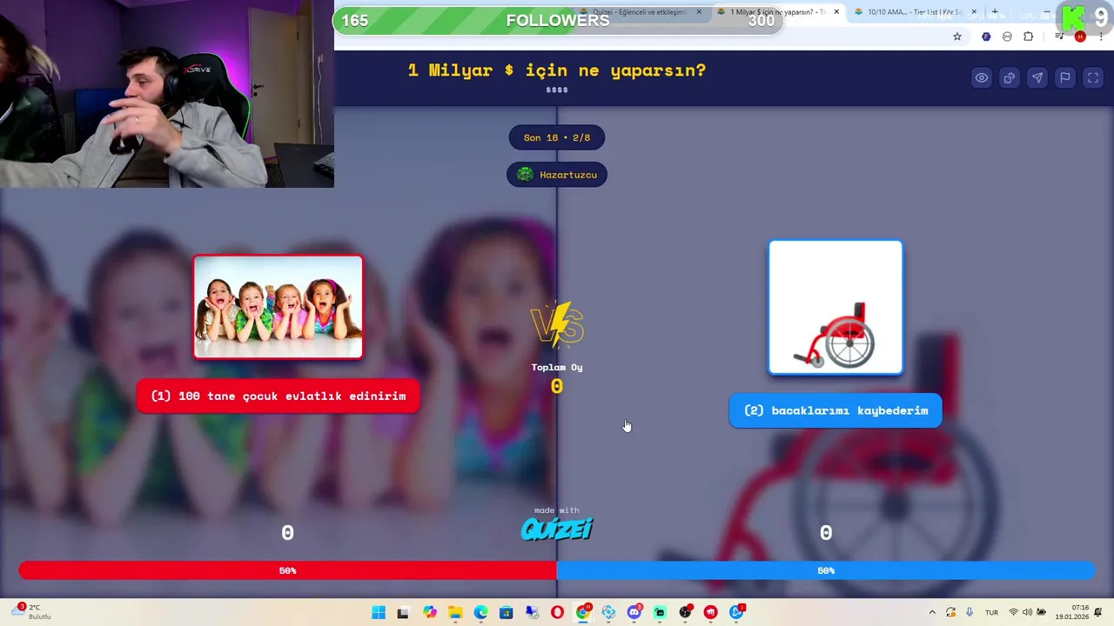
Task: Click the red 50% vote bar
Action: tap(288, 570)
